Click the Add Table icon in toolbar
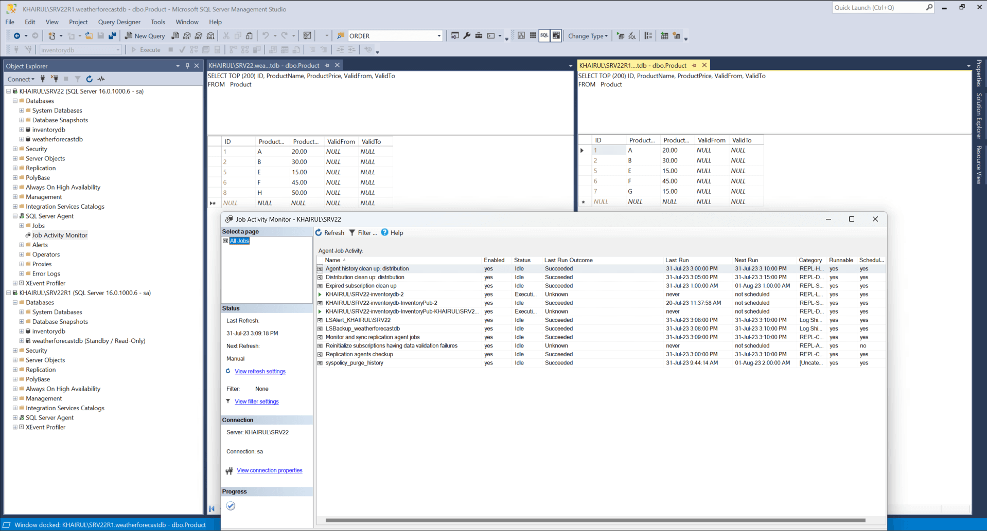 pyautogui.click(x=664, y=36)
